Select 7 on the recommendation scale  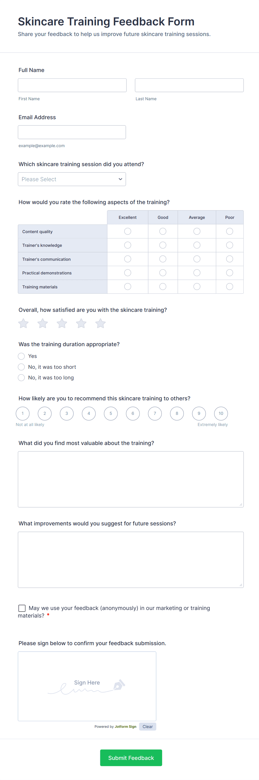(155, 413)
